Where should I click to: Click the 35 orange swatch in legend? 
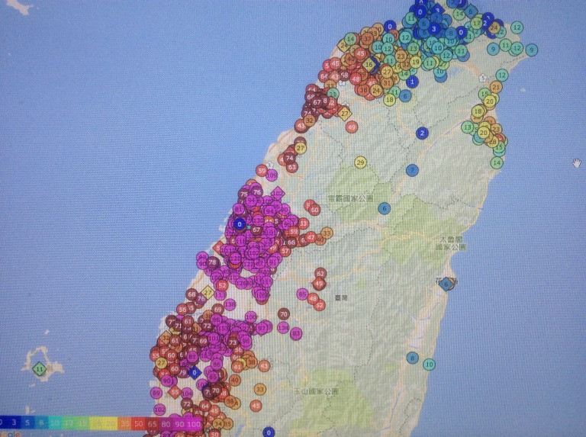(124, 423)
